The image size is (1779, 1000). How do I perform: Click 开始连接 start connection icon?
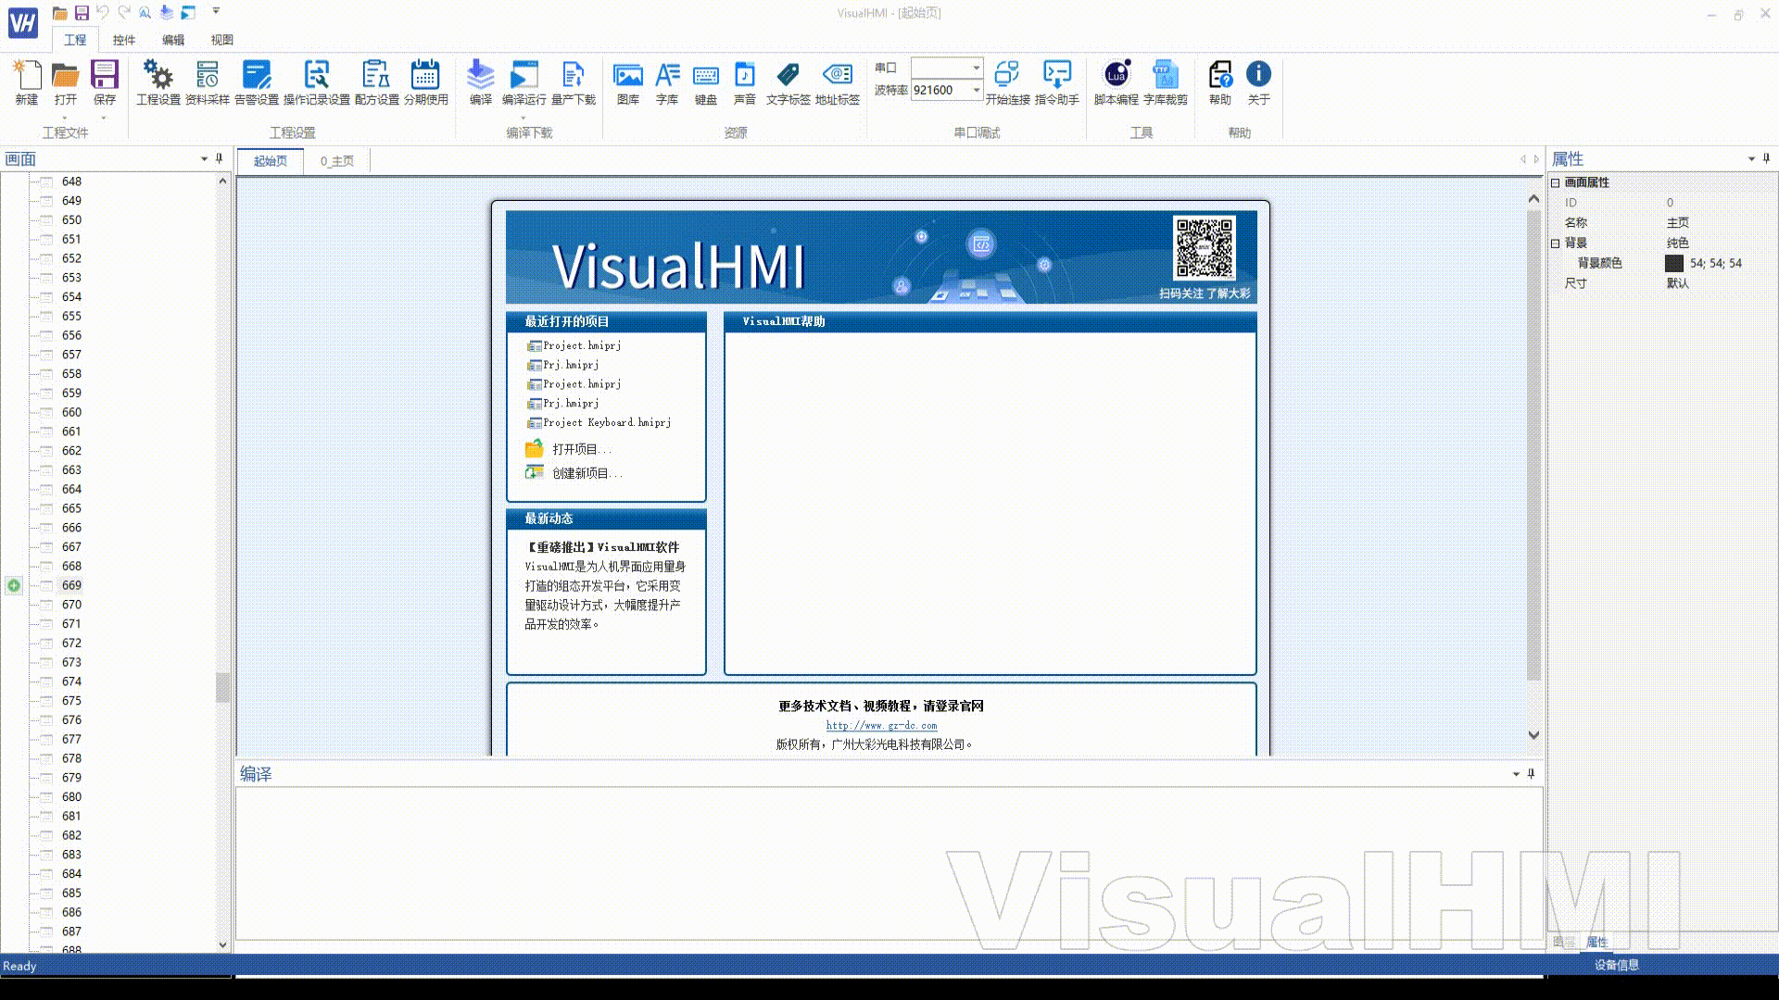pos(1007,83)
